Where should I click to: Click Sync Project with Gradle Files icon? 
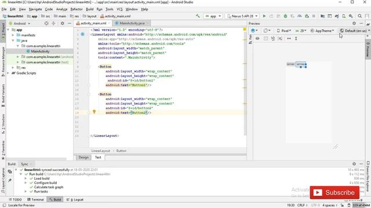(x=337, y=16)
